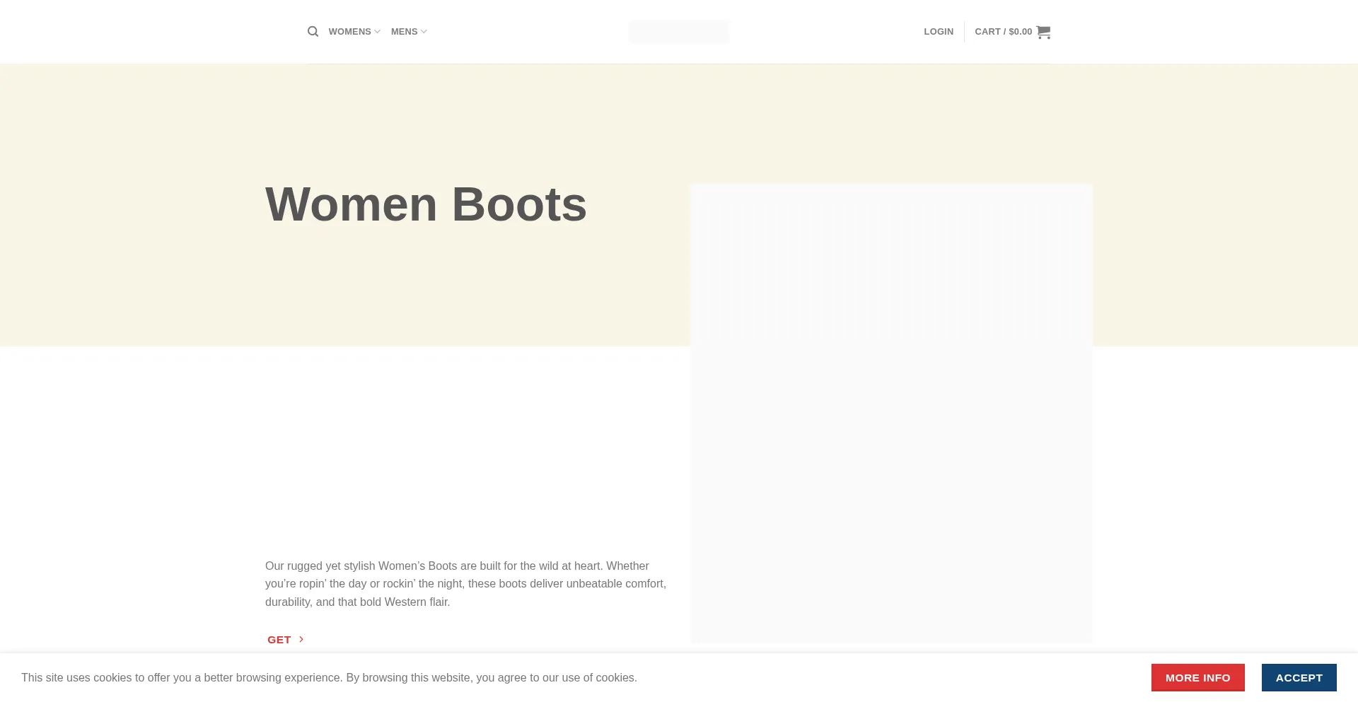Click the red arrow beside GET
This screenshot has width=1358, height=702.
tap(301, 639)
